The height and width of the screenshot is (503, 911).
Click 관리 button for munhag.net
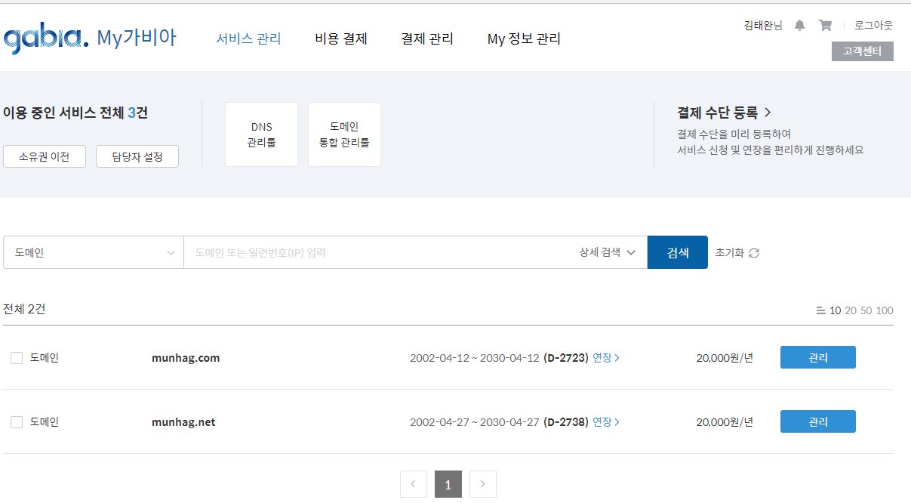coord(817,421)
